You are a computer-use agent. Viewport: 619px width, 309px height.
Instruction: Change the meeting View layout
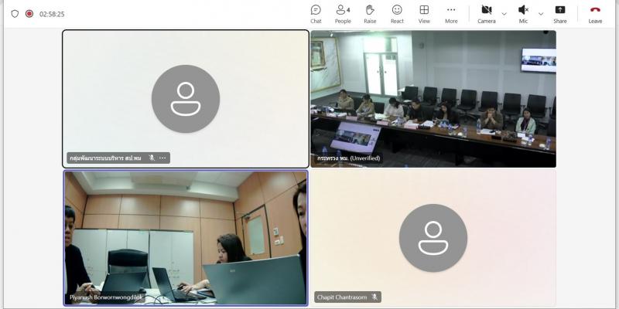pos(424,14)
